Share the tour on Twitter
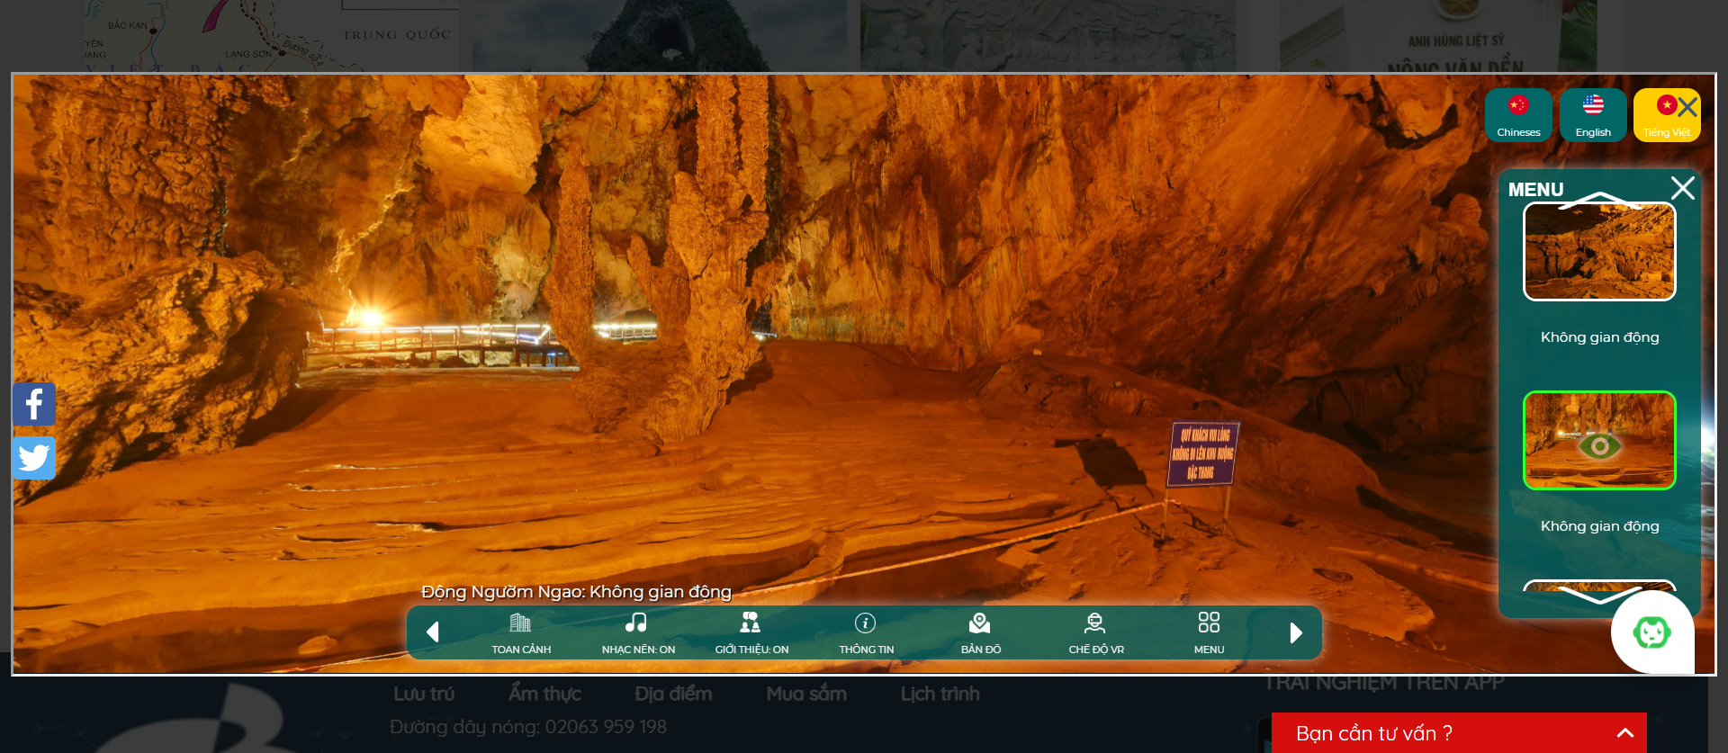 click(34, 458)
